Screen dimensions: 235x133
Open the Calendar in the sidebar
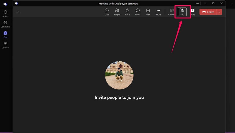point(5,45)
